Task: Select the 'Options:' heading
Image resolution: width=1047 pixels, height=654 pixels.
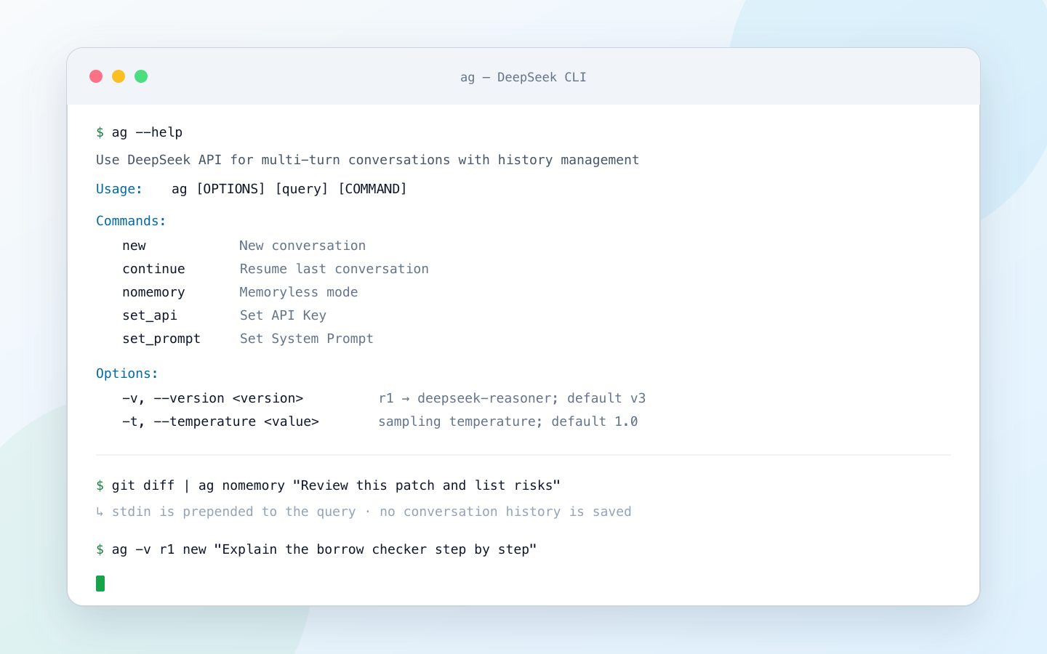Action: 127,374
